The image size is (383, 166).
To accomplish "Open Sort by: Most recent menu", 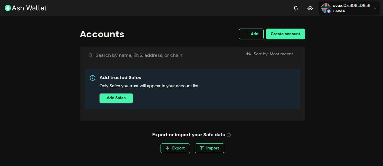I will click(x=270, y=54).
